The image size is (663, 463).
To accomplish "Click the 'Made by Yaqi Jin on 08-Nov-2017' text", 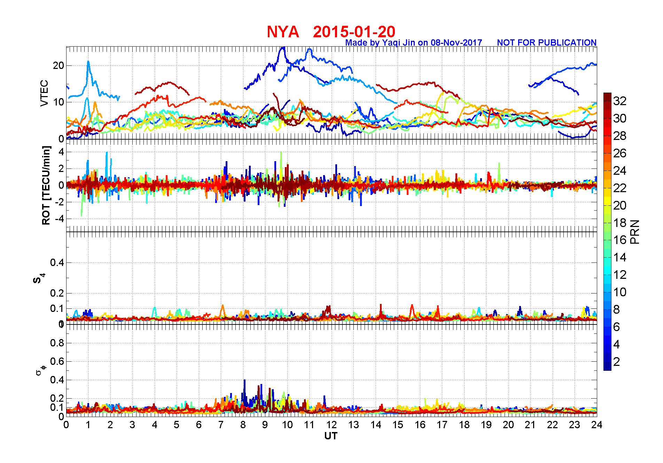I will coord(414,42).
